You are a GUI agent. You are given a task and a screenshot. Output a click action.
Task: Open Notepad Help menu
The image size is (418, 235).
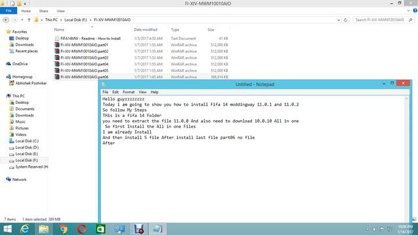[x=154, y=92]
